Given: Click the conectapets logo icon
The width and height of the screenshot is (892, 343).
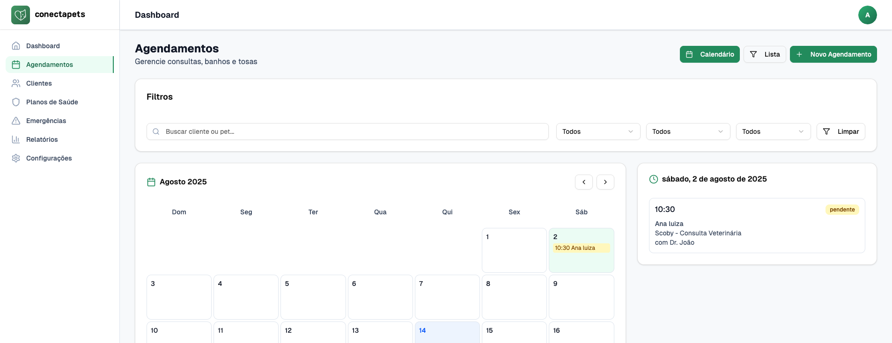Looking at the screenshot, I should (21, 15).
